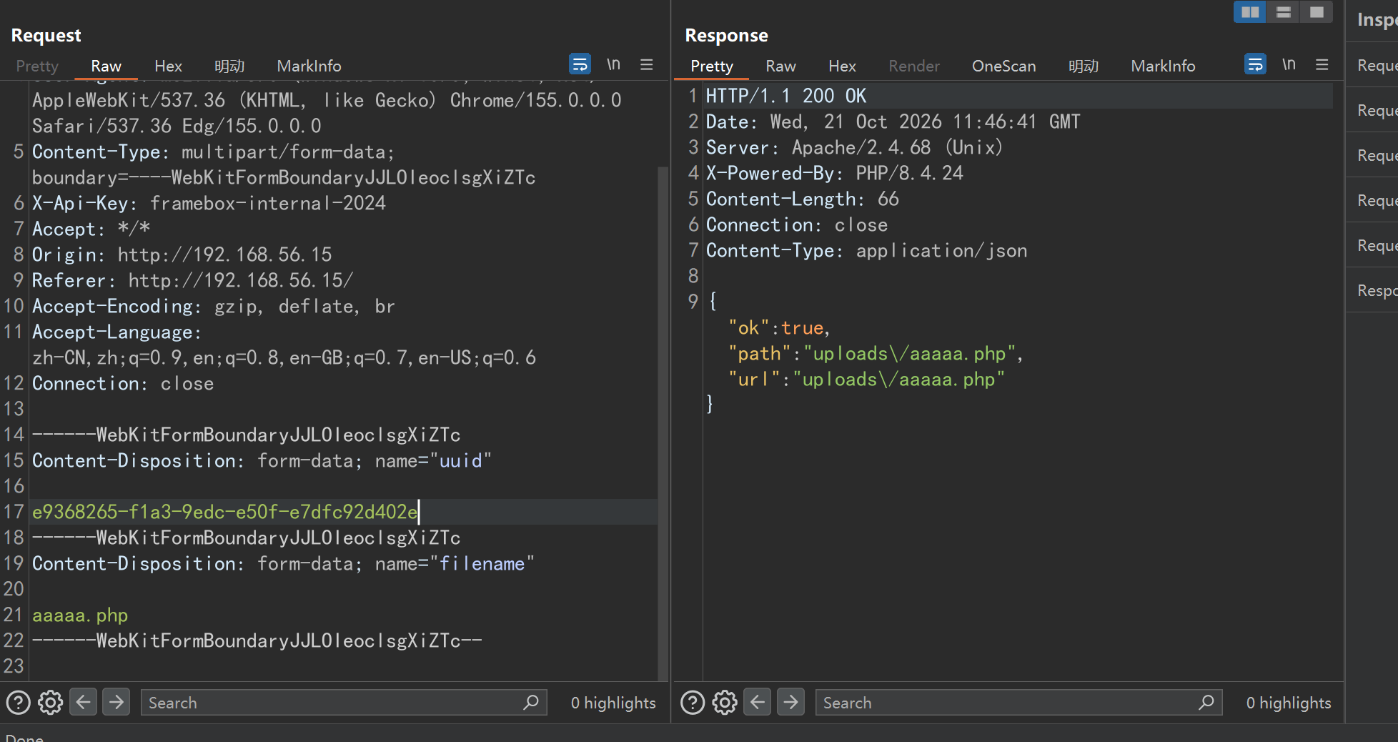
Task: Go to previous match in Request search
Action: pos(83,702)
